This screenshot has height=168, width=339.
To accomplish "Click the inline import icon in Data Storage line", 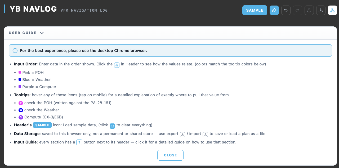I will (x=205, y=135).
